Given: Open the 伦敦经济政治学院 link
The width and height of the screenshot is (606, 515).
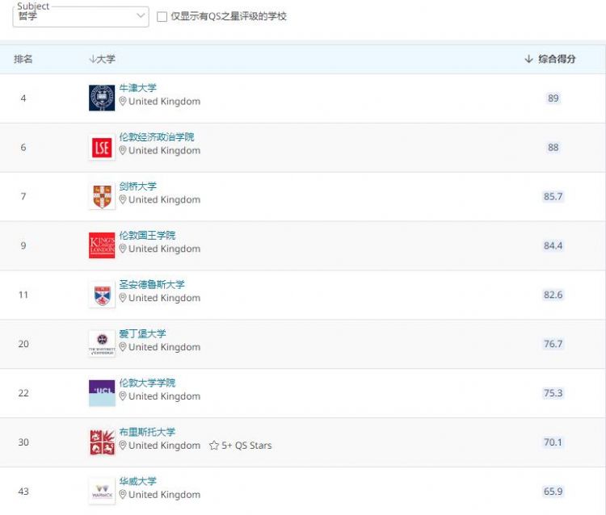Looking at the screenshot, I should tap(157, 137).
